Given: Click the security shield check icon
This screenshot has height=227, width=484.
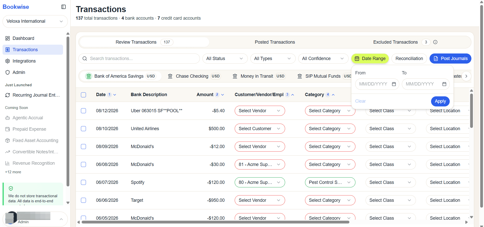Looking at the screenshot, I should (x=11, y=188).
